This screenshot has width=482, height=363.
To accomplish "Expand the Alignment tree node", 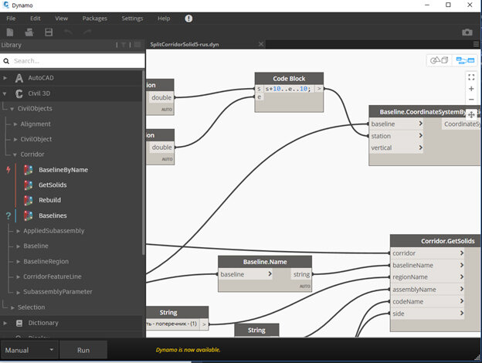I will click(15, 124).
